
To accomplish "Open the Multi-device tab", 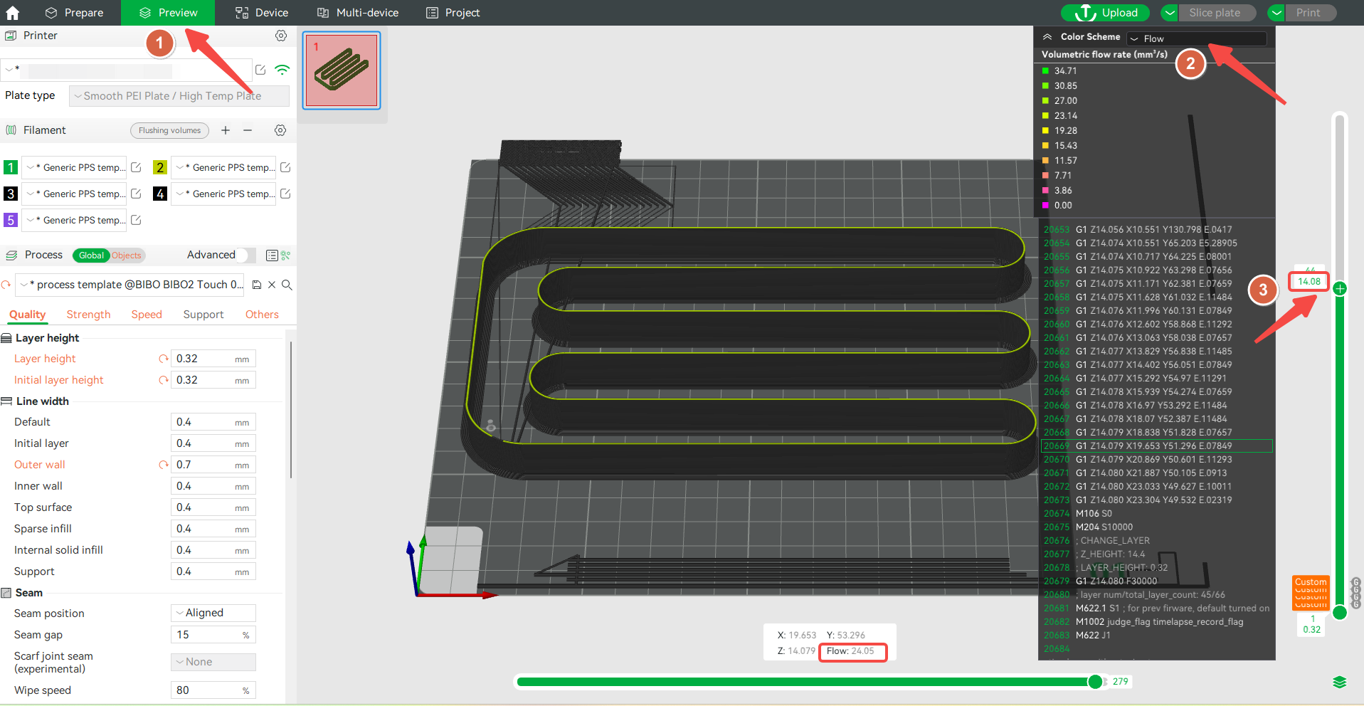I will 358,13.
